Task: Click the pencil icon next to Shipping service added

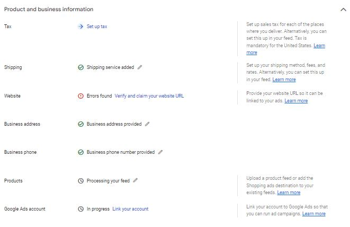Action: 140,67
